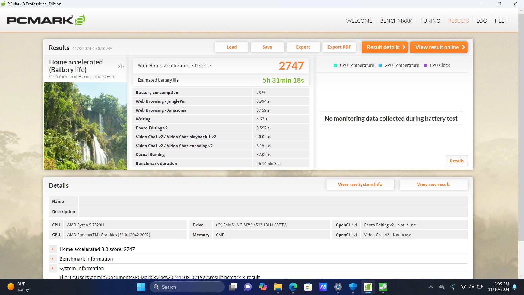Click scrollbar down arrow
524x295 pixels.
[521, 276]
